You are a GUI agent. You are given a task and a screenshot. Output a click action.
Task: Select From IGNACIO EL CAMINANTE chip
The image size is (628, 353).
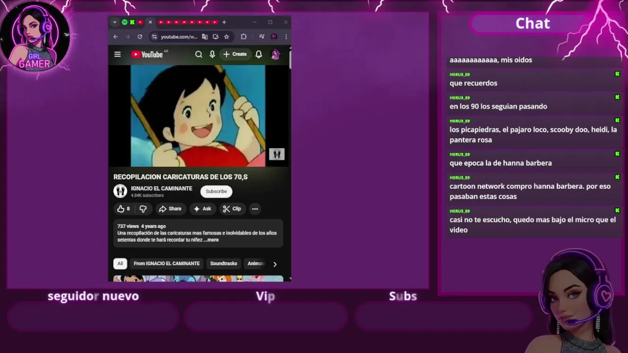tap(167, 264)
